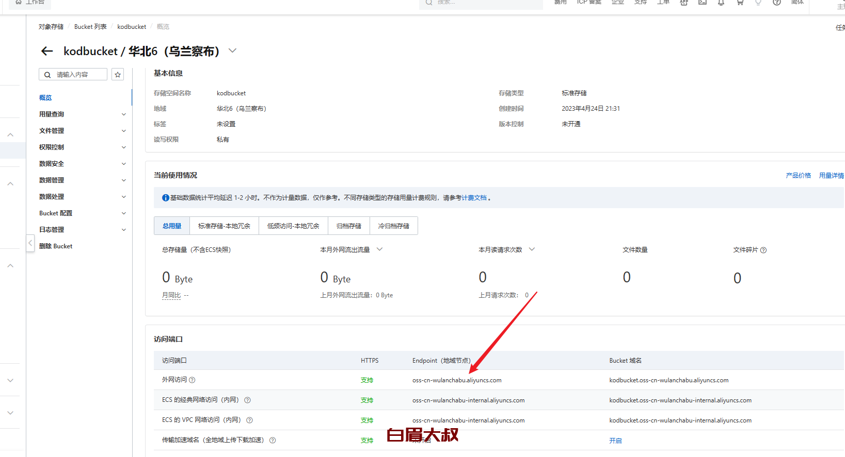Expand the 数据处理 sidebar chevron
Screen dimensions: 845x457
[x=124, y=197]
